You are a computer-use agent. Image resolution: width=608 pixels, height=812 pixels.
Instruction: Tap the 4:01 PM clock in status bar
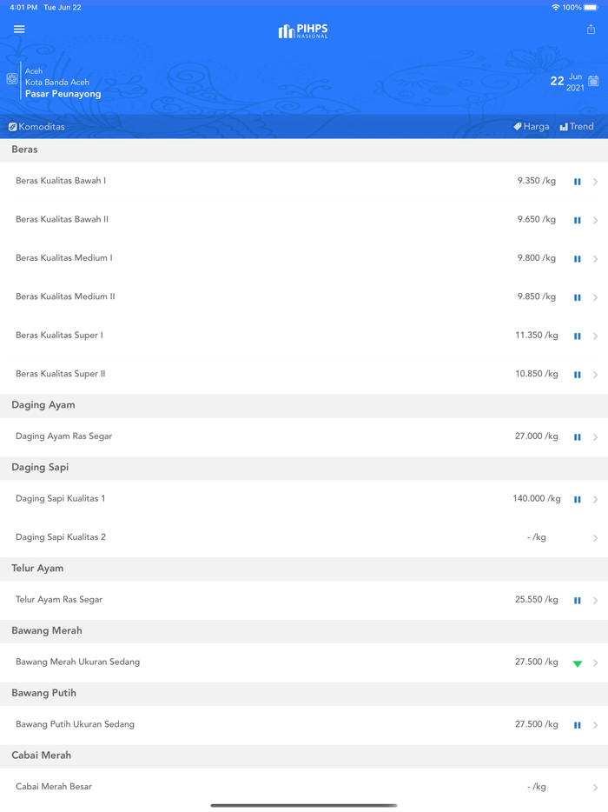23,7
